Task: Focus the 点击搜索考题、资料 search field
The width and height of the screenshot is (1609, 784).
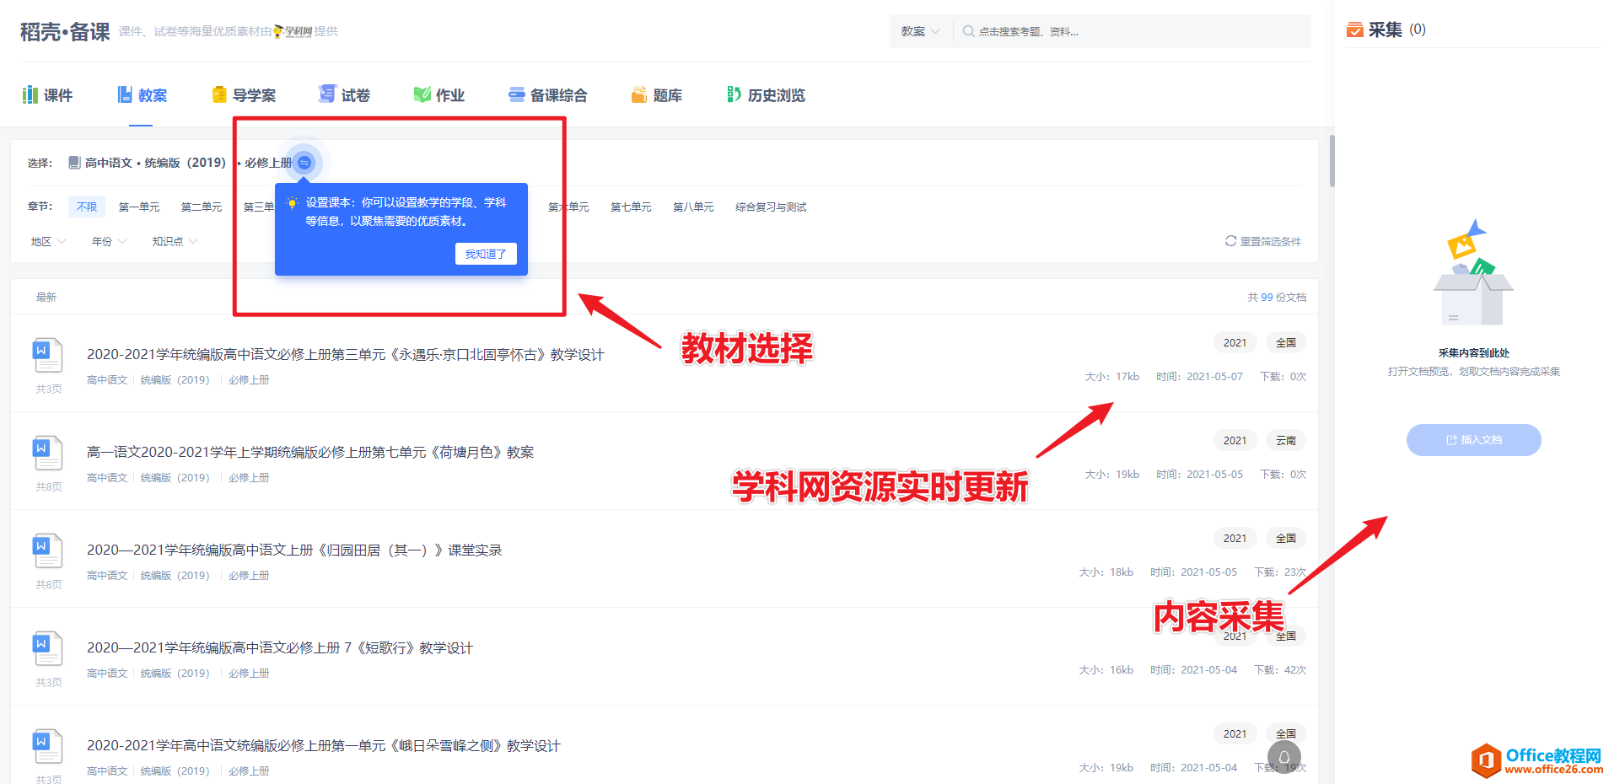Action: (1131, 31)
